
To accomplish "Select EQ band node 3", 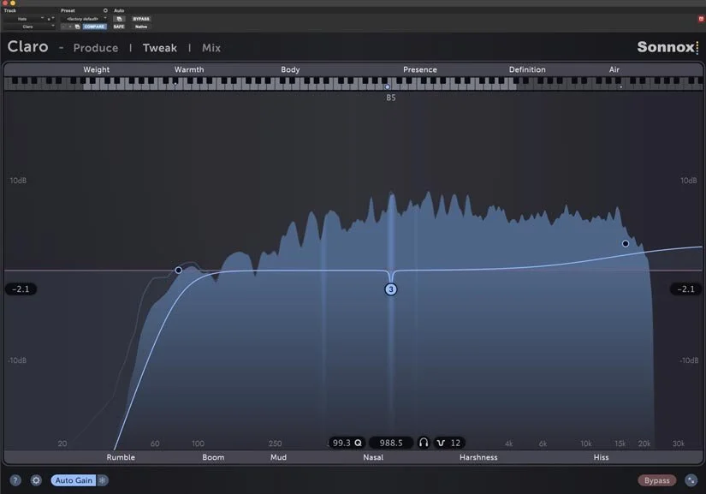I will [x=391, y=289].
